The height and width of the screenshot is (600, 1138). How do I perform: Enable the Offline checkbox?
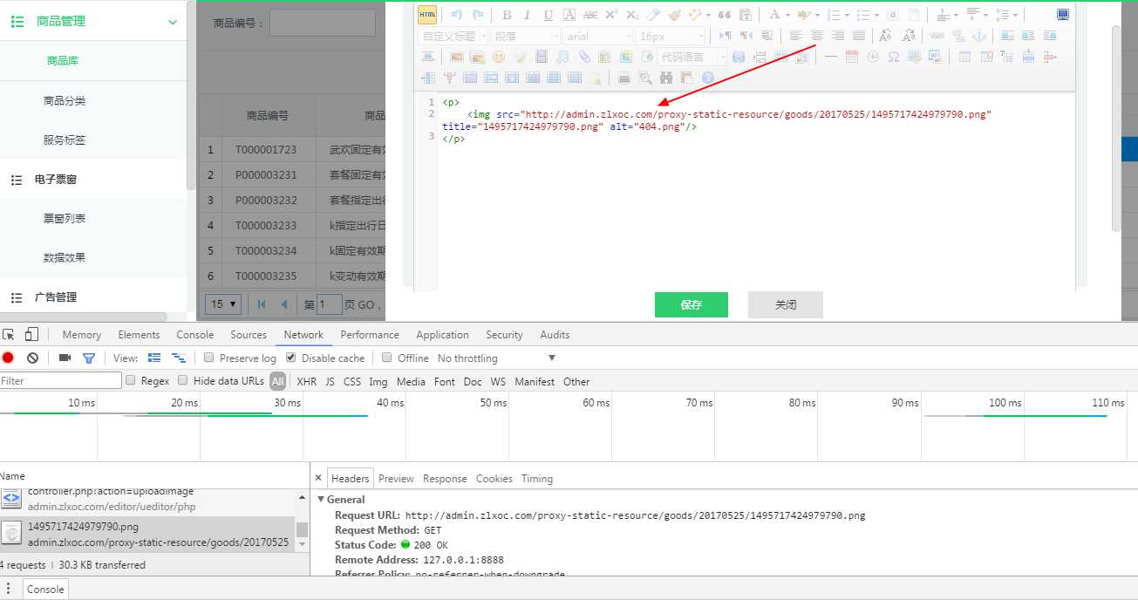pos(387,358)
